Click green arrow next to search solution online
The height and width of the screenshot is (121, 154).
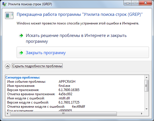pyautogui.click(x=21, y=36)
